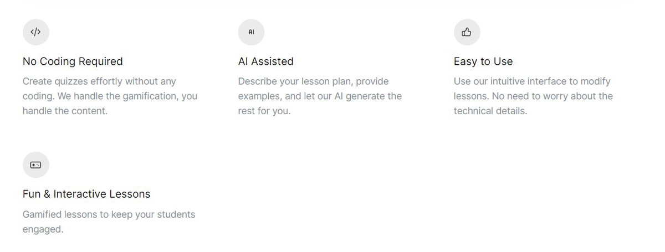Click the 'handle the content.' text line

point(65,111)
